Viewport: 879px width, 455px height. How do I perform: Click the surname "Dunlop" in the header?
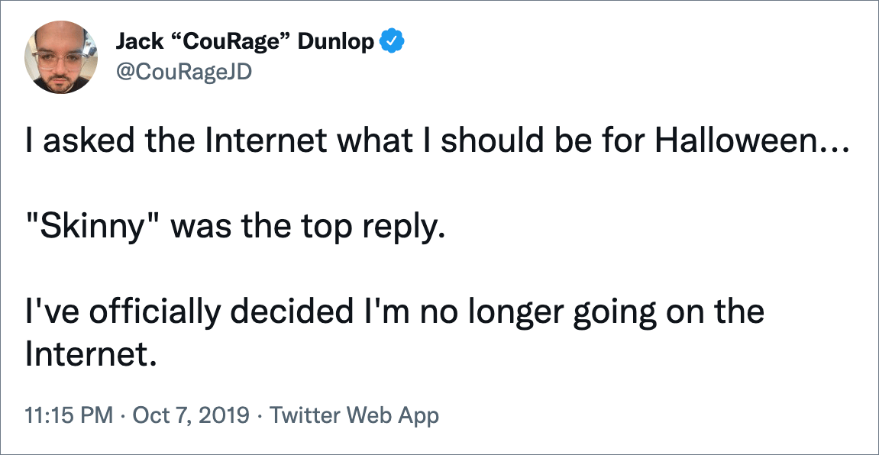[336, 43]
